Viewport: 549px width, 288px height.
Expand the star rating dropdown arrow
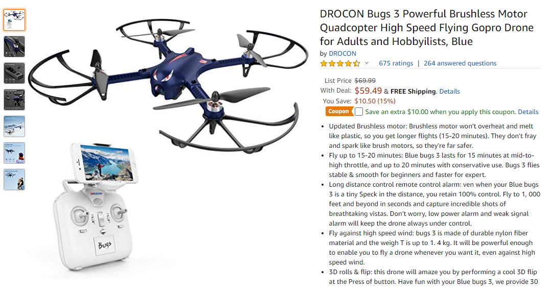(x=367, y=63)
